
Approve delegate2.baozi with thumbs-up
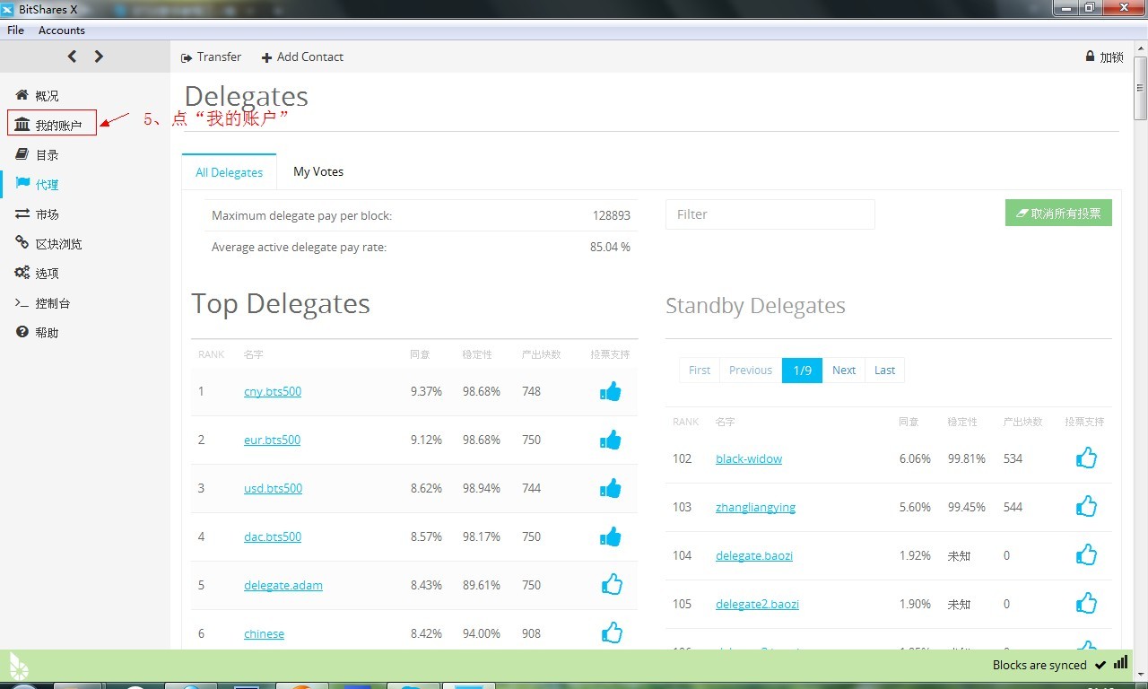click(1086, 603)
